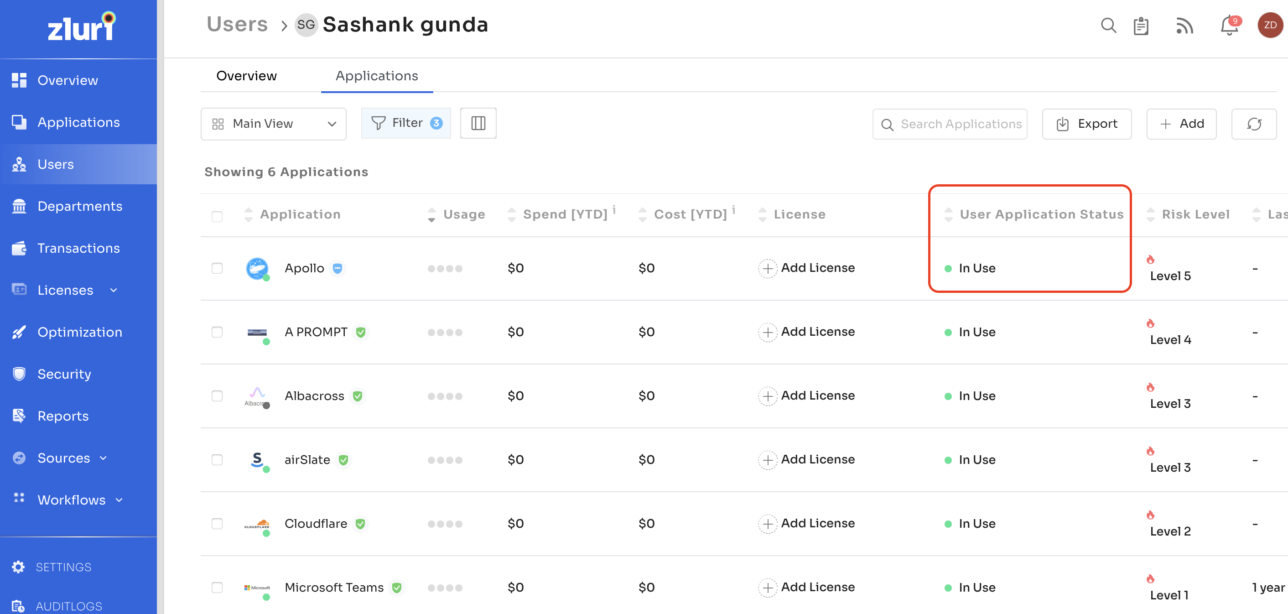
Task: Open Departments in the sidebar
Action: 79,206
